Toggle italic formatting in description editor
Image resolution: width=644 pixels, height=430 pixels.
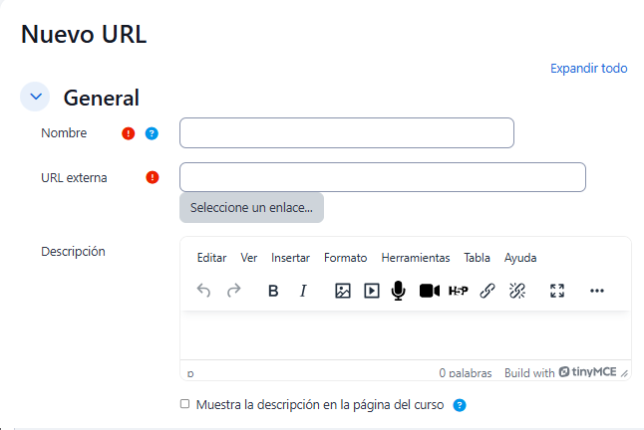[303, 291]
